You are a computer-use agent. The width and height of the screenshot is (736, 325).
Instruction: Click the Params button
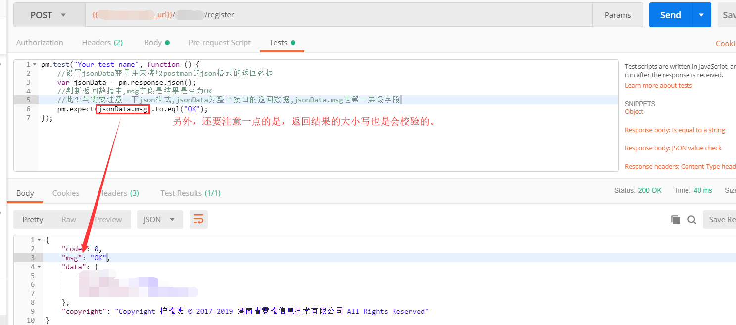point(617,15)
